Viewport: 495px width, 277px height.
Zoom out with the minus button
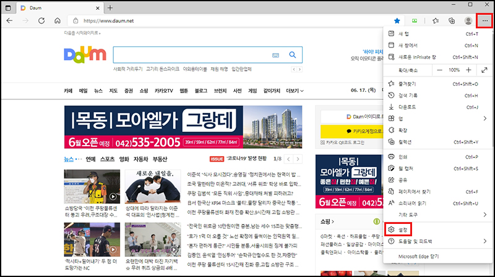tap(439, 70)
